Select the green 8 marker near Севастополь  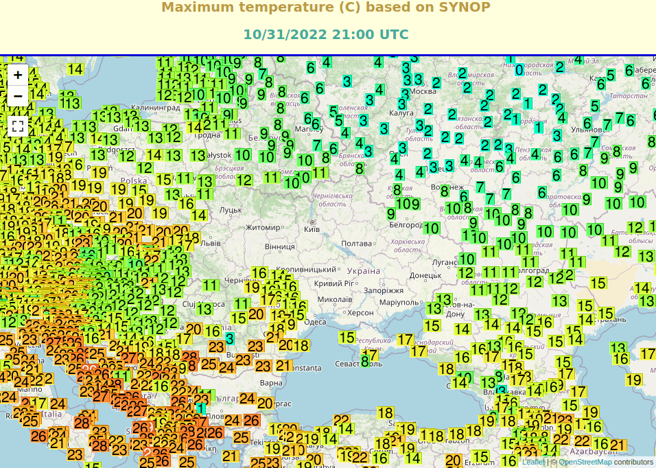[x=365, y=358]
